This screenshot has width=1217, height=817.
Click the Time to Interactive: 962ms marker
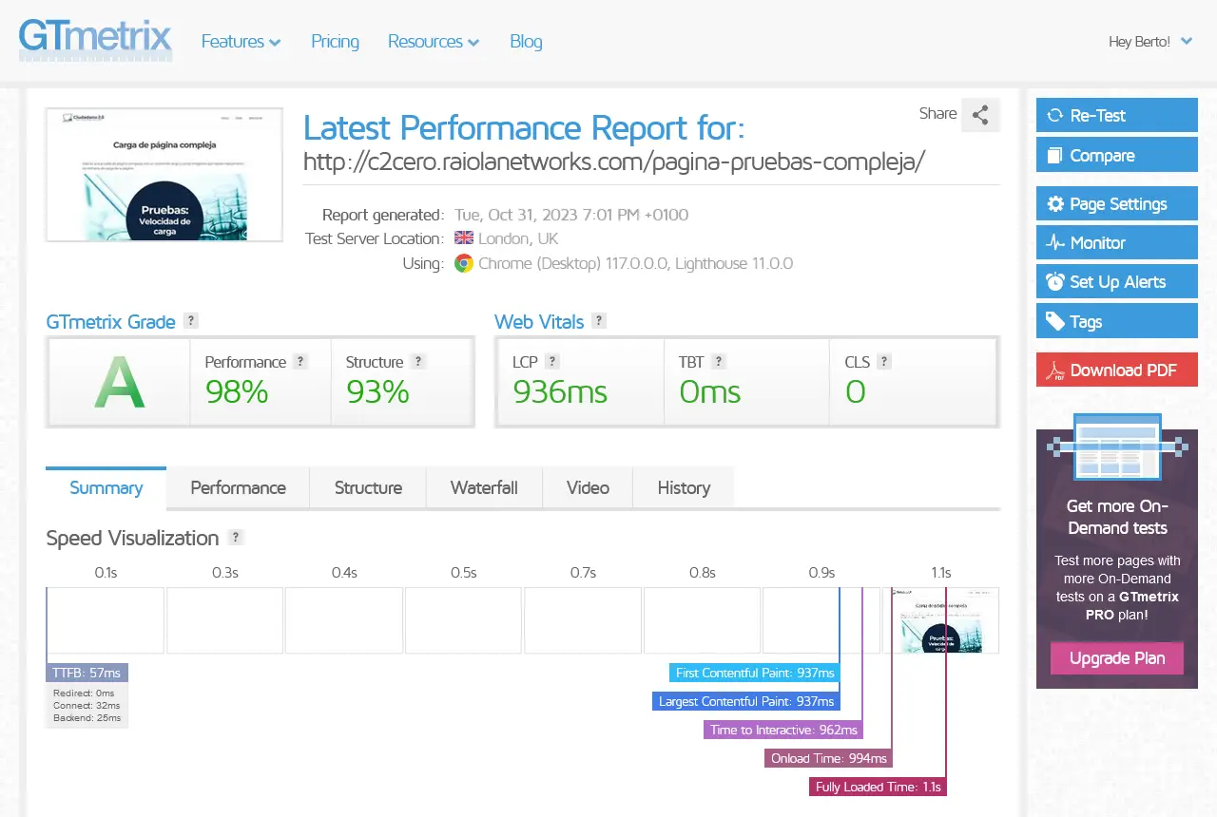pos(783,730)
